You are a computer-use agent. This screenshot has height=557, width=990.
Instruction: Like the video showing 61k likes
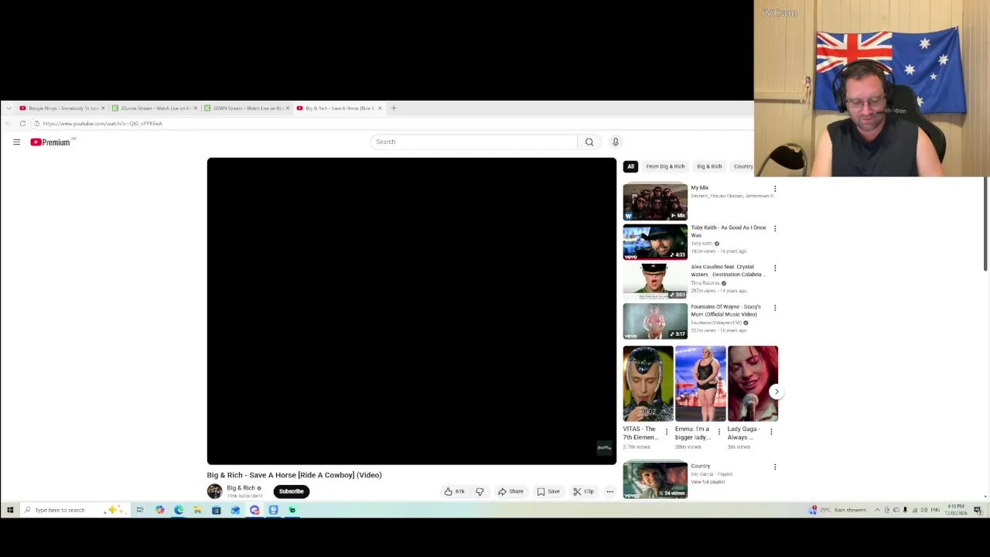454,491
